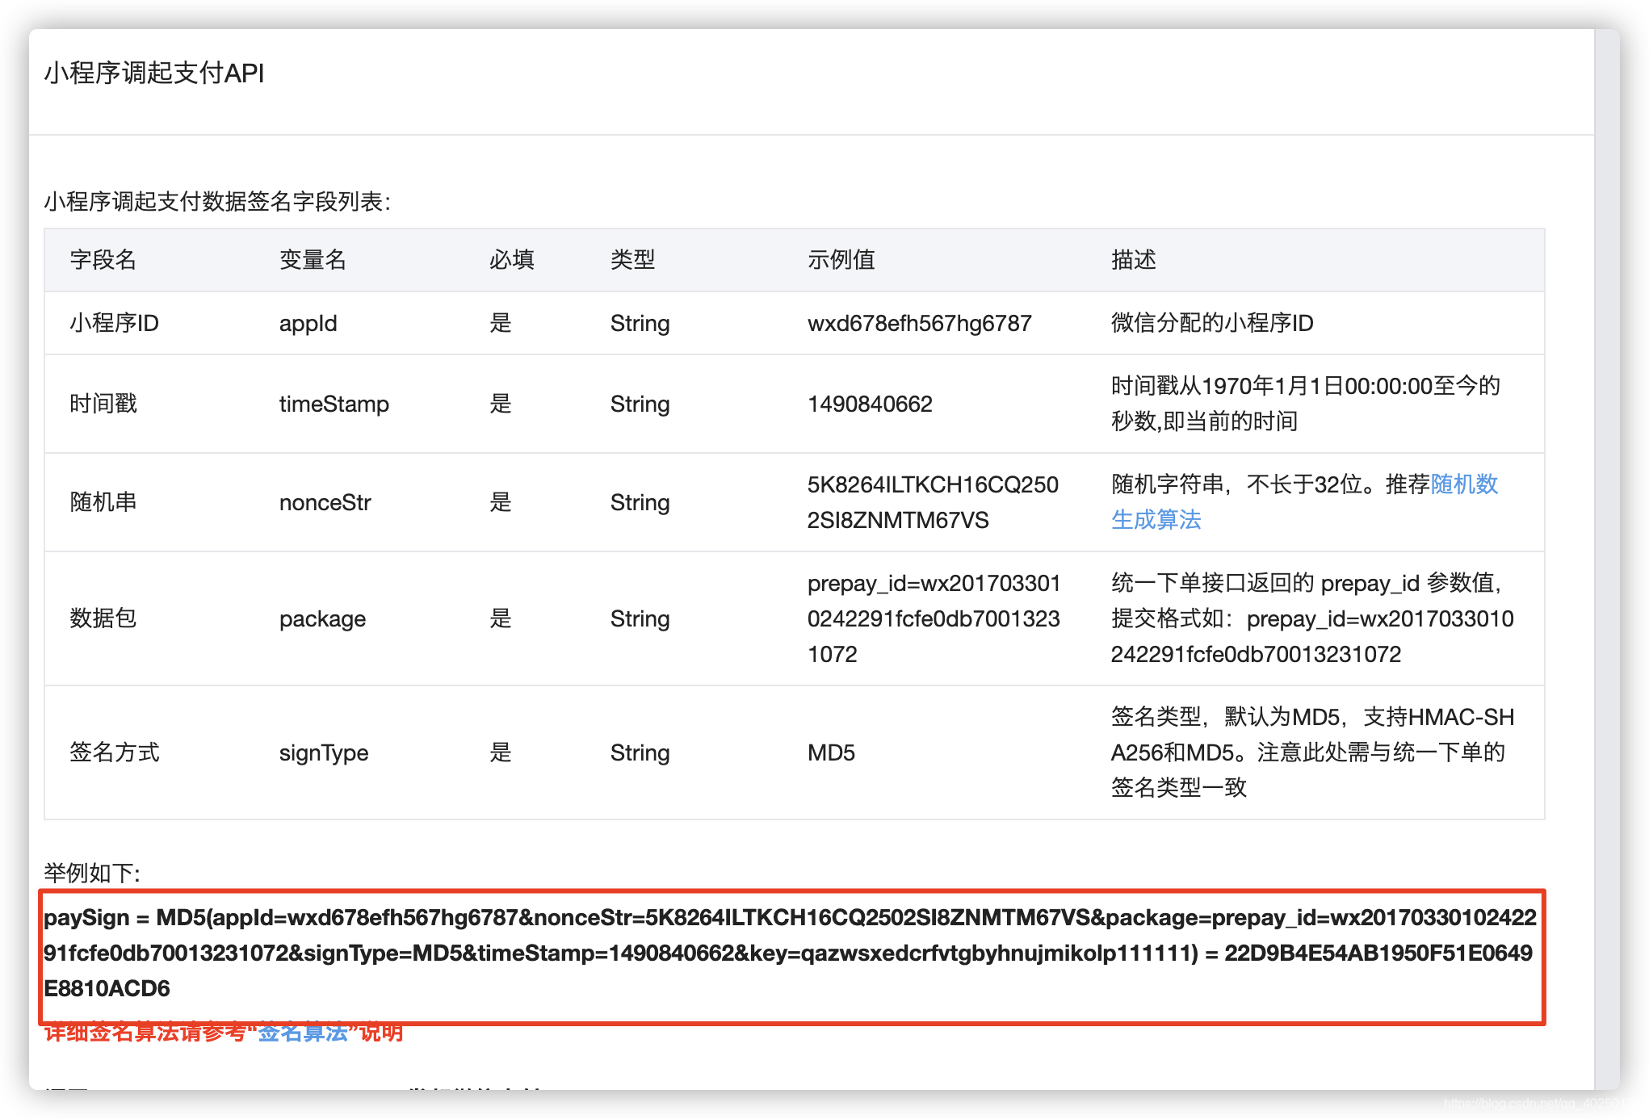Click 是 in the timeStamp row
The width and height of the screenshot is (1649, 1119).
[501, 404]
